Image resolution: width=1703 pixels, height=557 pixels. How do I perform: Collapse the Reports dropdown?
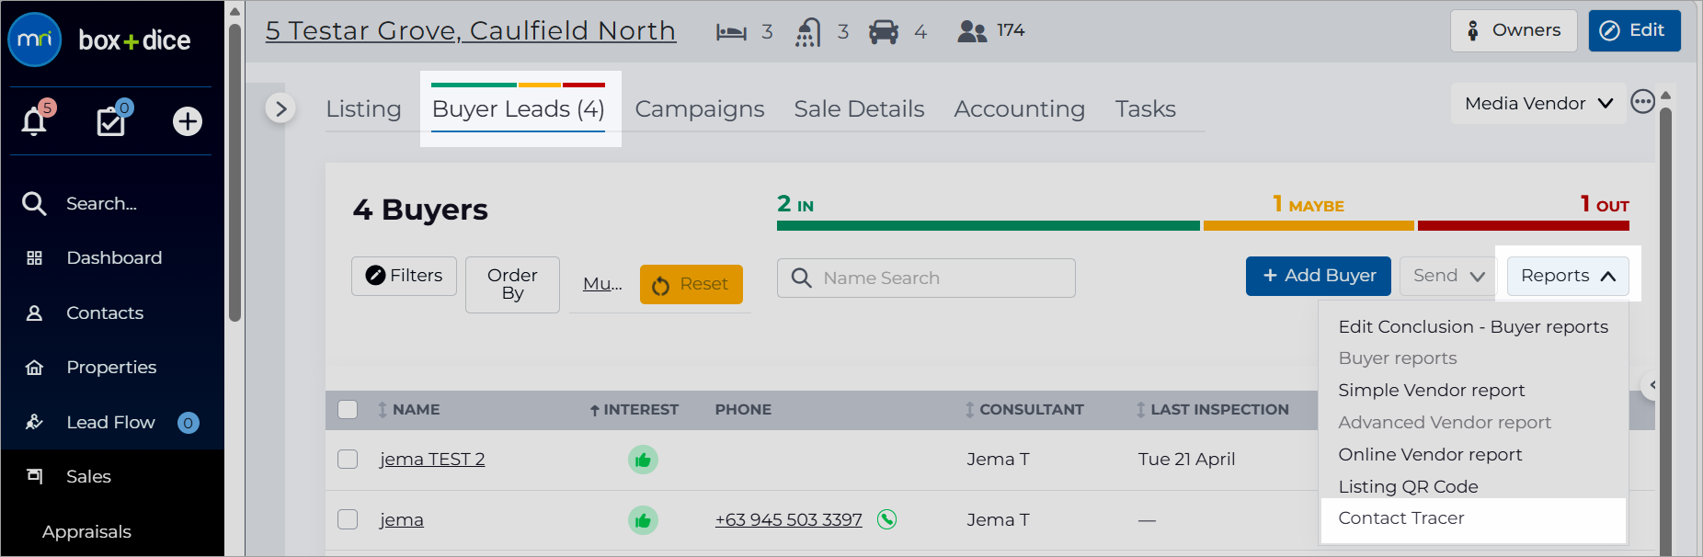point(1568,276)
